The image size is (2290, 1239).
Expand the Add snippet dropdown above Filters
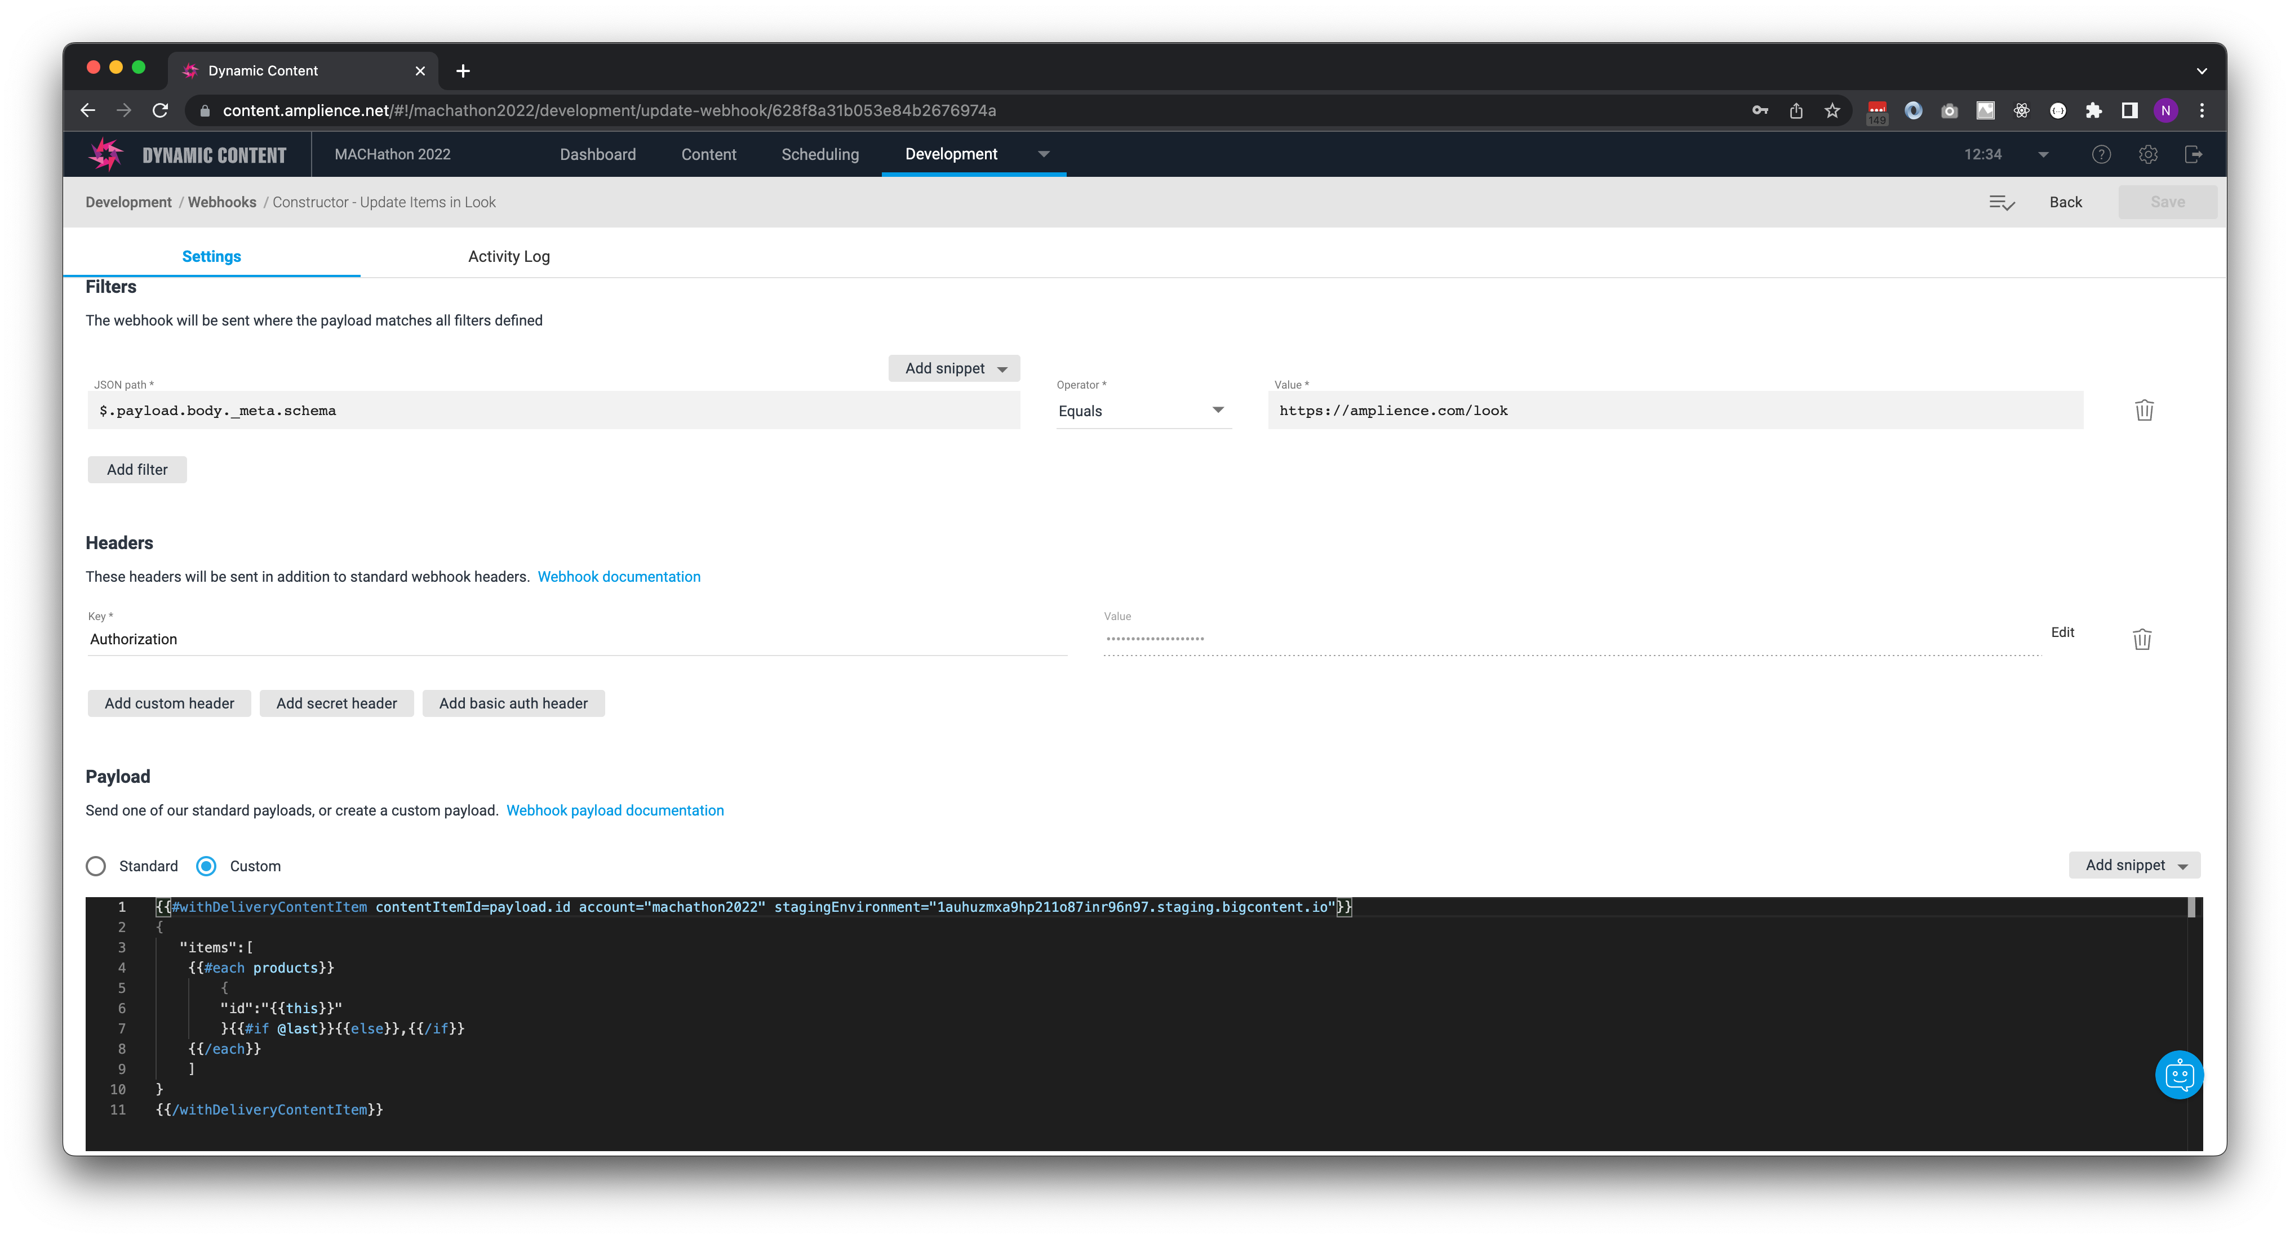pyautogui.click(x=953, y=368)
